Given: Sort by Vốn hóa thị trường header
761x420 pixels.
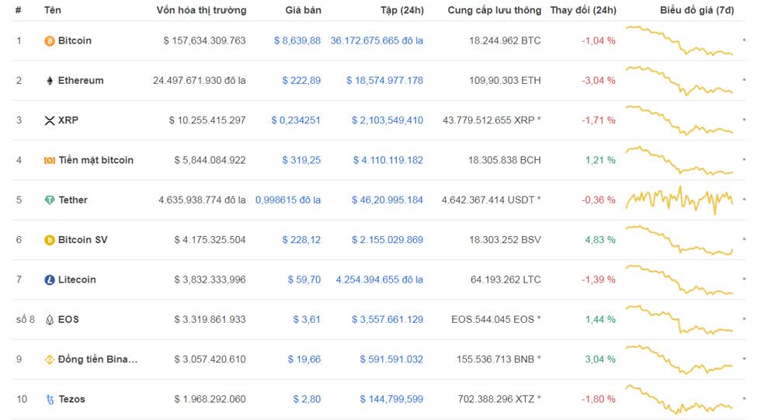Looking at the screenshot, I should point(201,10).
